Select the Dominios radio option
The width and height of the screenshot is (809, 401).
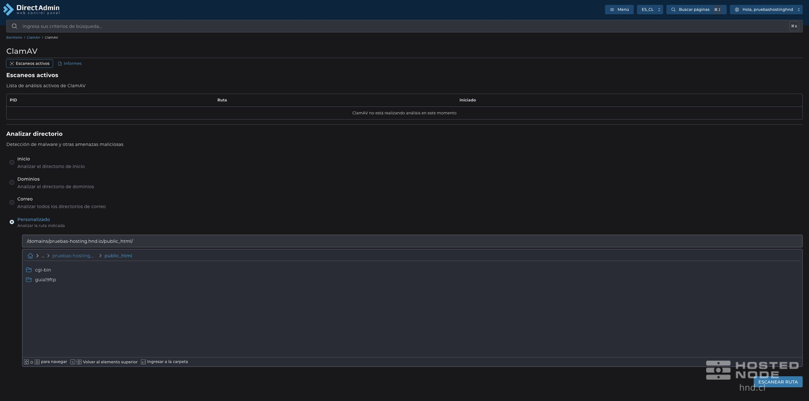12,182
